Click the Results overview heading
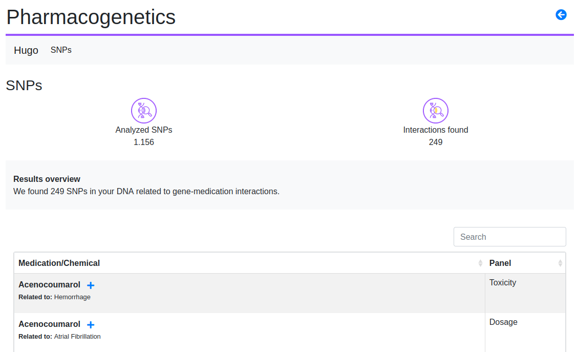577x352 pixels. (47, 179)
